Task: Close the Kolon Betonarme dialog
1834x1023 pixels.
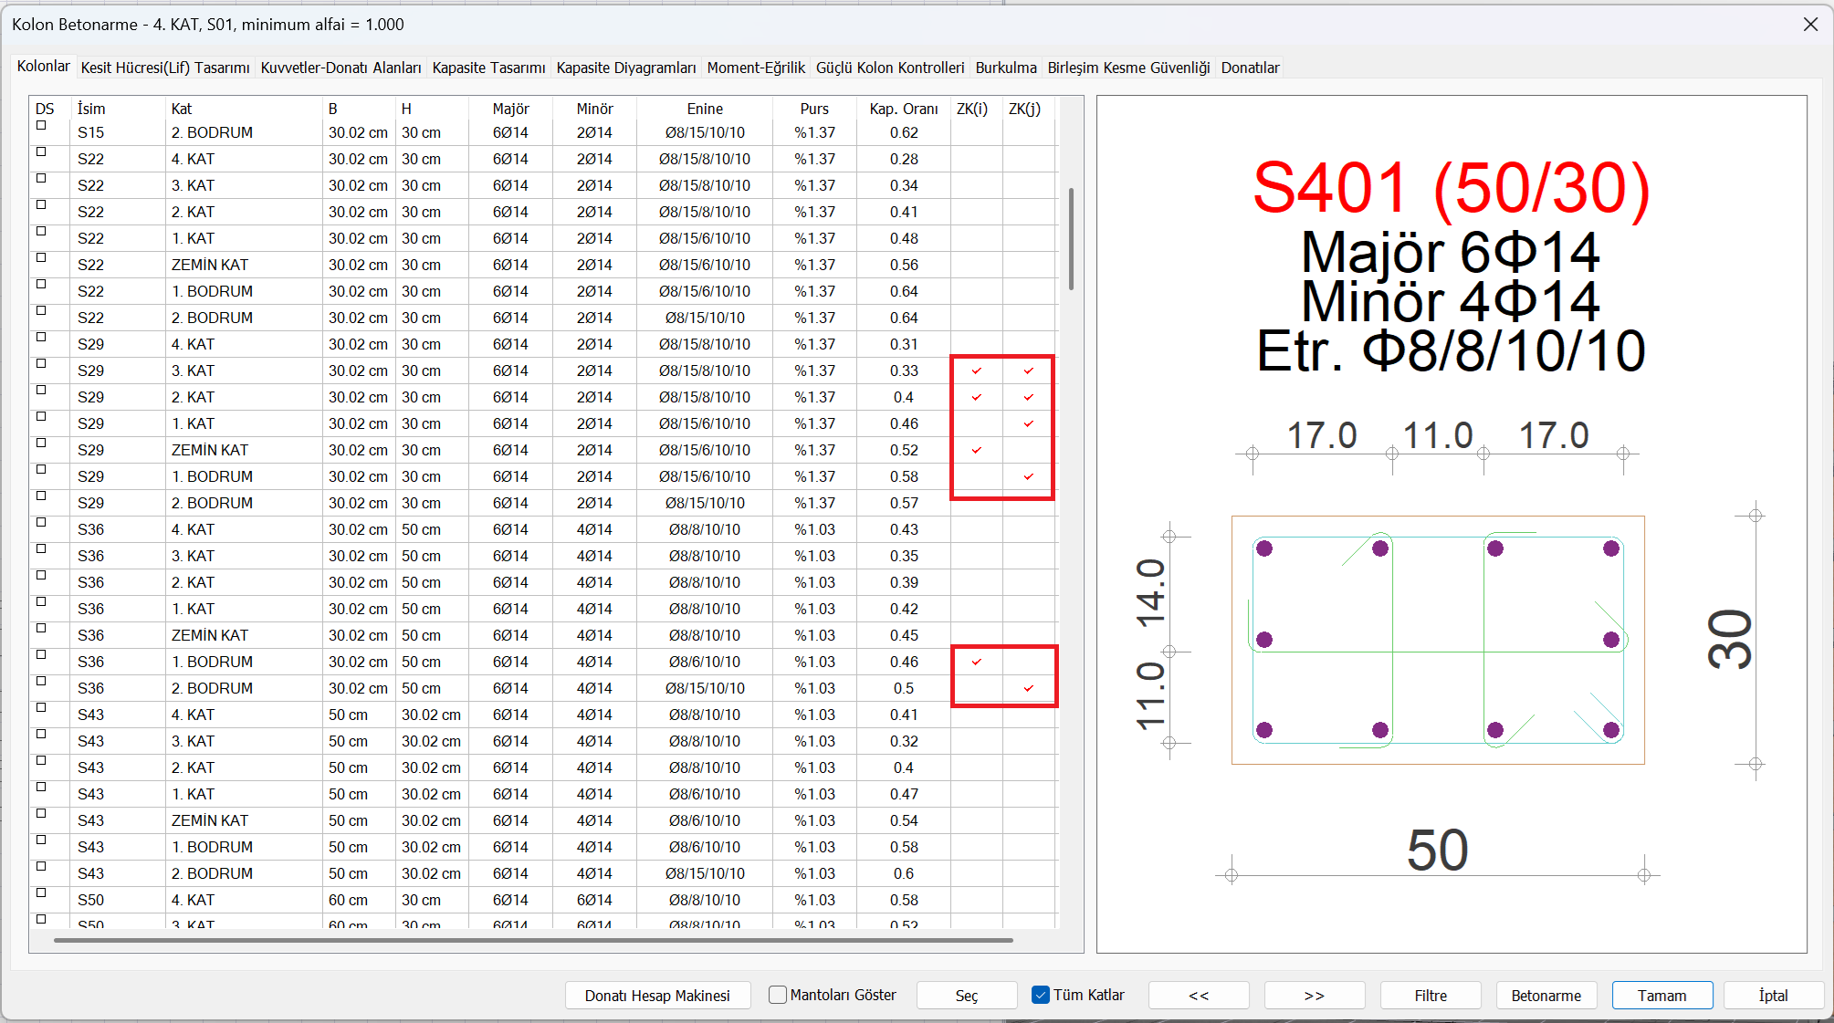Action: coord(1810,25)
